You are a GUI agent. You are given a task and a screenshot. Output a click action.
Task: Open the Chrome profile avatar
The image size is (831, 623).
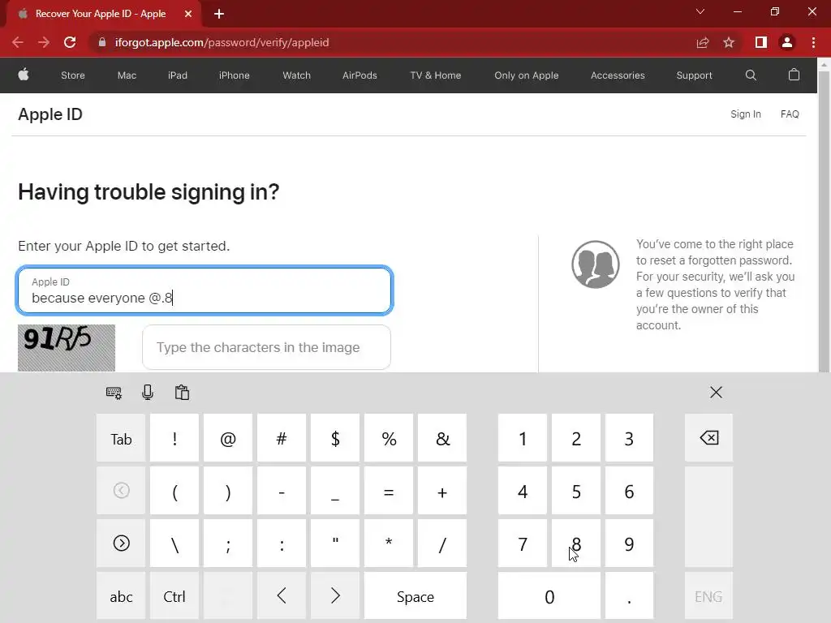787,42
